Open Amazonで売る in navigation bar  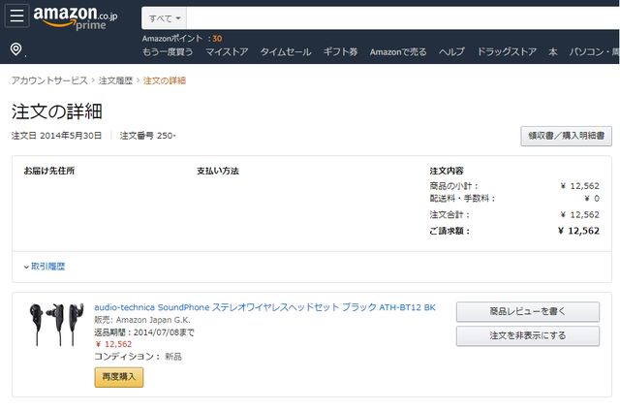point(398,51)
